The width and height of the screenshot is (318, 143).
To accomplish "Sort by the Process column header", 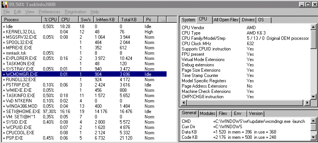I will [22, 20].
